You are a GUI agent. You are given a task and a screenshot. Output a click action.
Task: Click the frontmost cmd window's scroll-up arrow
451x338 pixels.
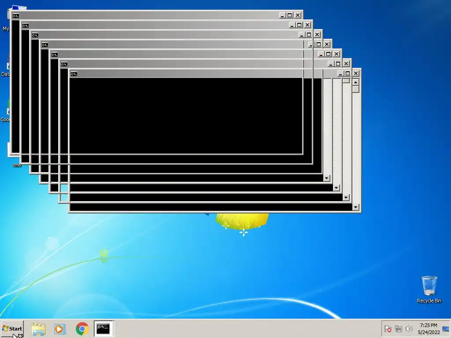356,82
